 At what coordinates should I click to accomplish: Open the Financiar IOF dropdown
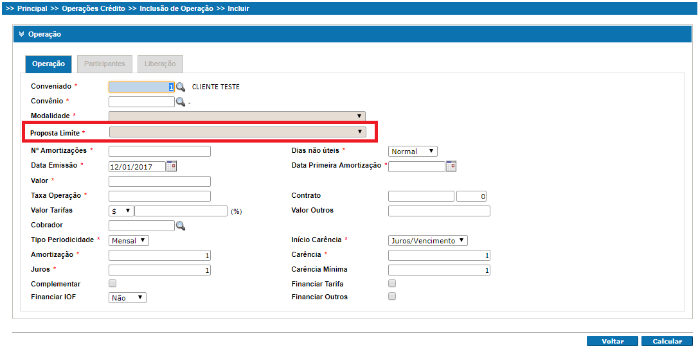click(x=127, y=297)
